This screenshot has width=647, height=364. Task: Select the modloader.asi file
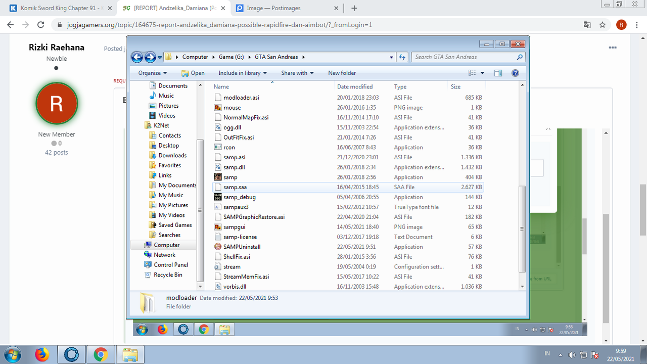(x=241, y=98)
